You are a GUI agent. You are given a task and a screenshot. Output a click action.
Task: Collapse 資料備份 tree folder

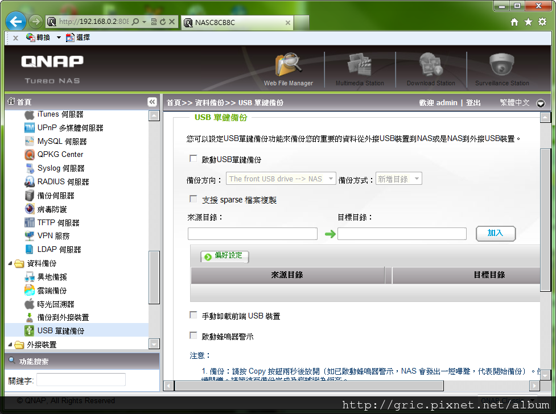10,263
